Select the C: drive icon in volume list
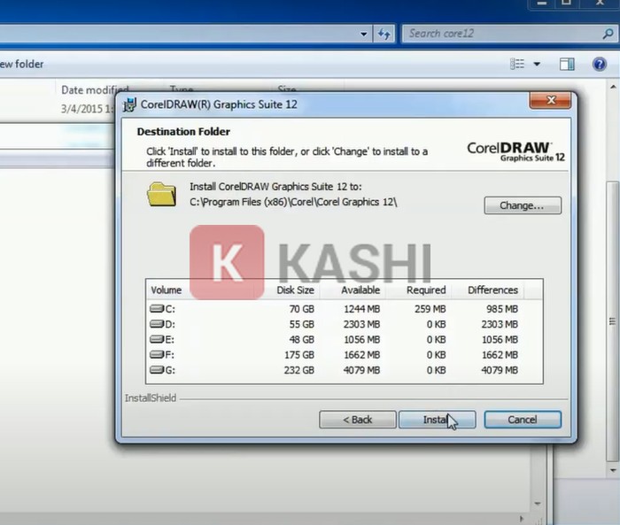Viewport: 620px width, 525px height. pos(158,308)
